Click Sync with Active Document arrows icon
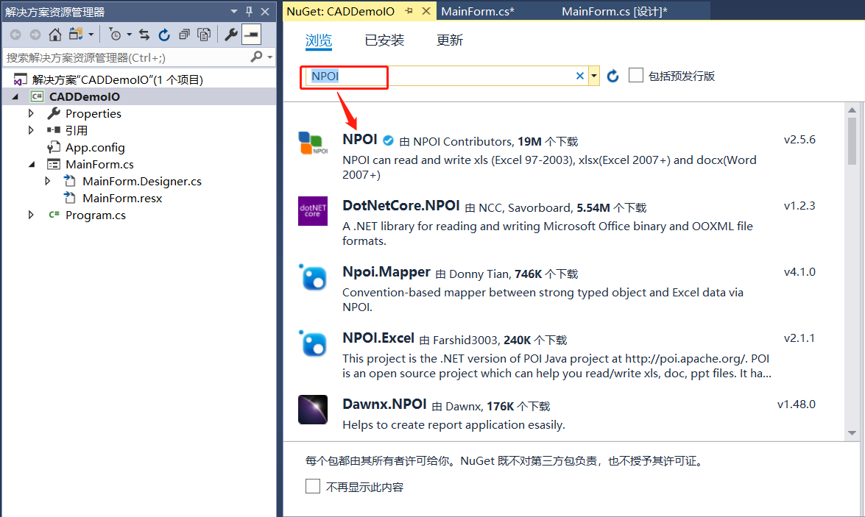Viewport: 865px width, 517px height. [144, 35]
